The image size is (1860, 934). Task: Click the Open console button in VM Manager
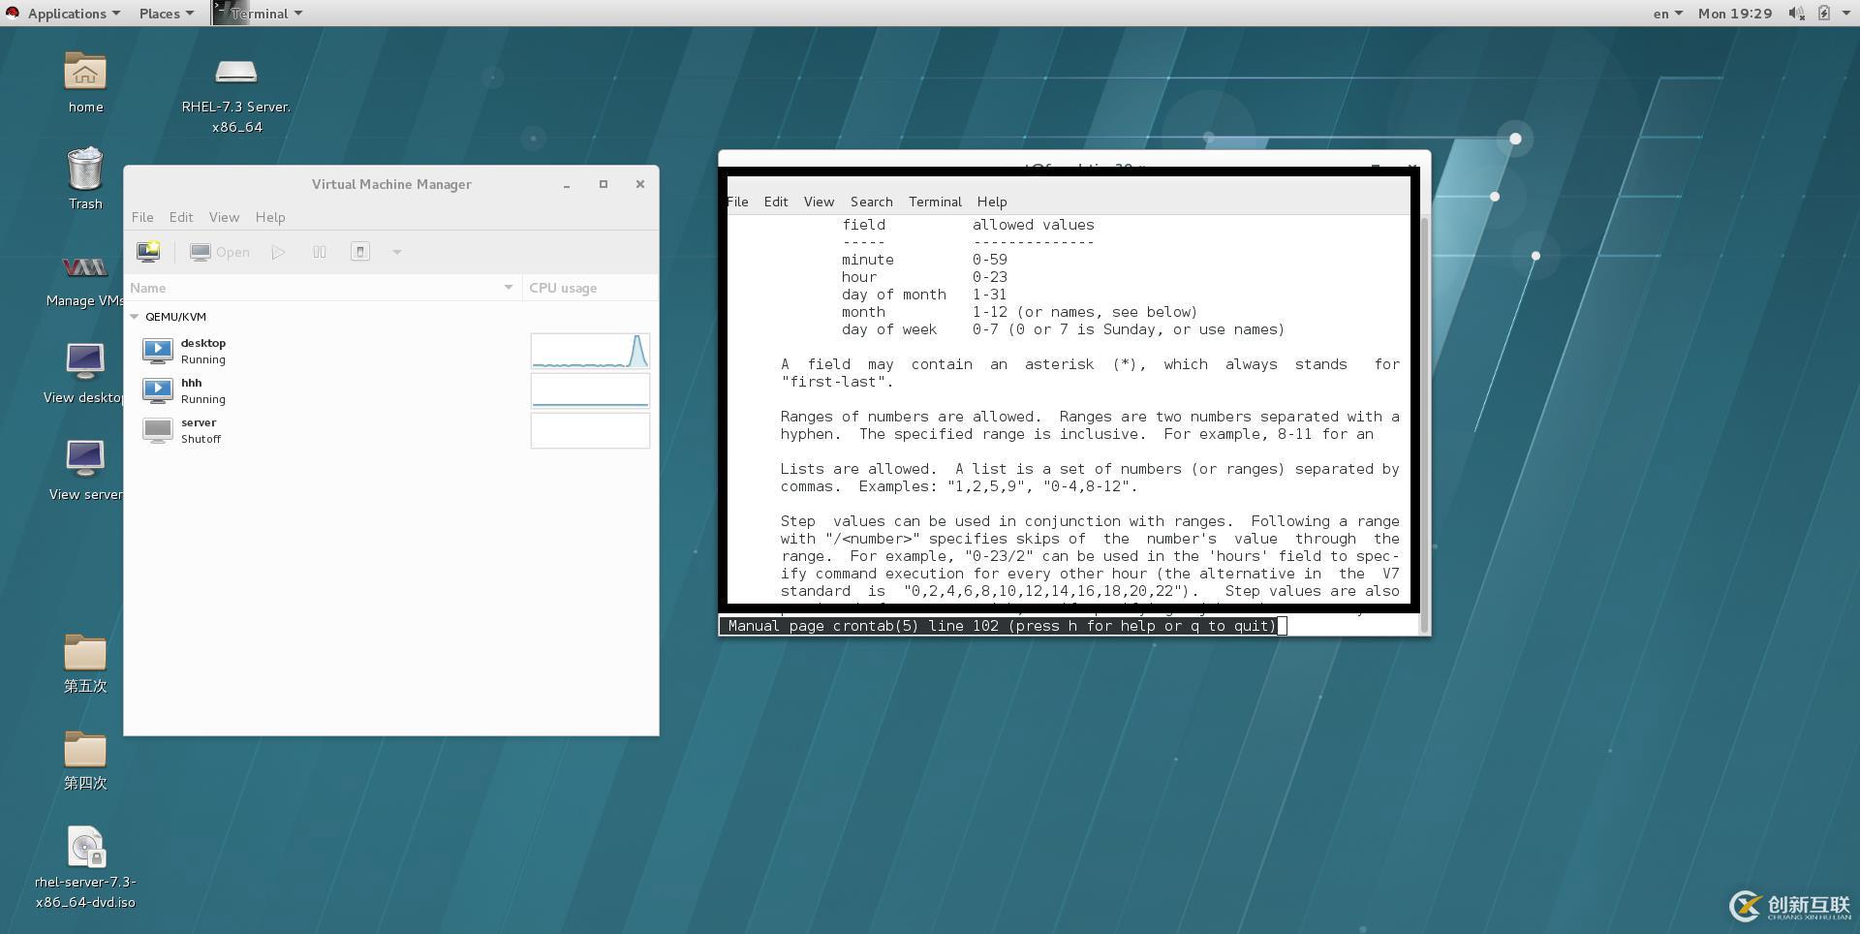click(x=221, y=252)
